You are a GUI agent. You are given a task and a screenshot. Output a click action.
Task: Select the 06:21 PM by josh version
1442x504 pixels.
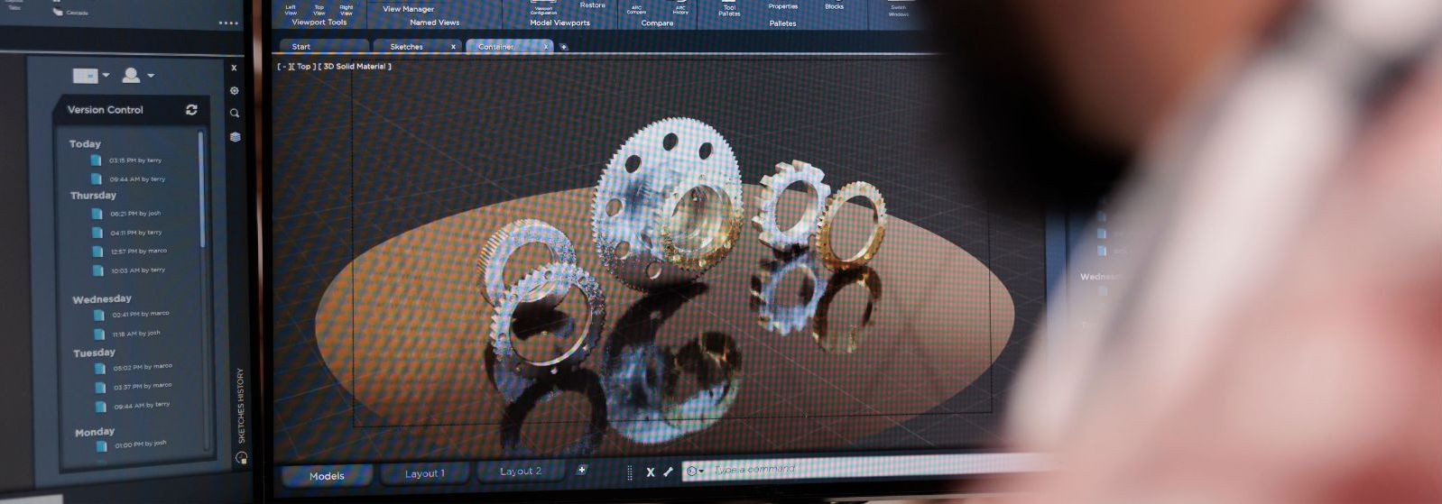[x=126, y=214]
